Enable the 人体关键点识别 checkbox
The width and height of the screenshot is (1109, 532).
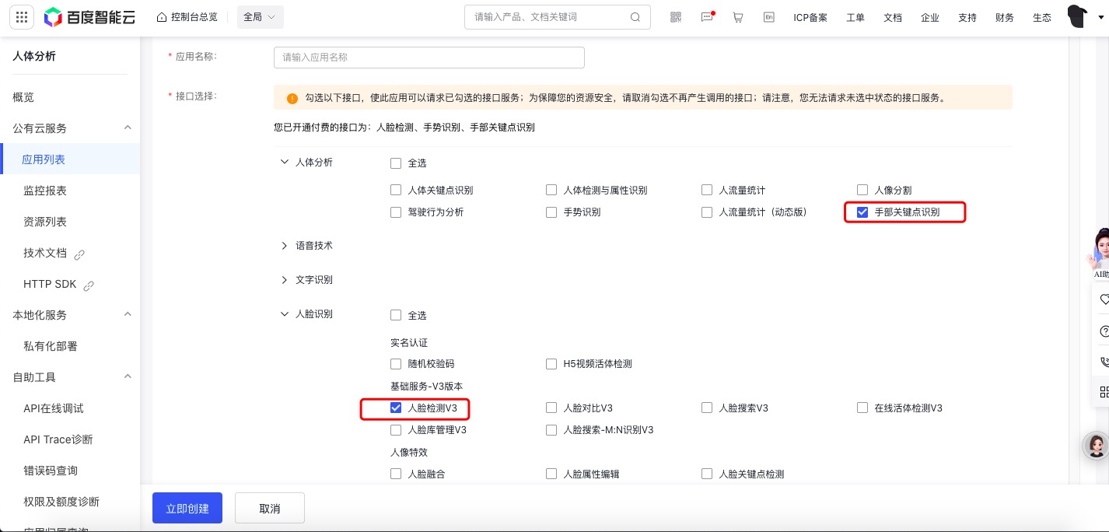click(396, 190)
